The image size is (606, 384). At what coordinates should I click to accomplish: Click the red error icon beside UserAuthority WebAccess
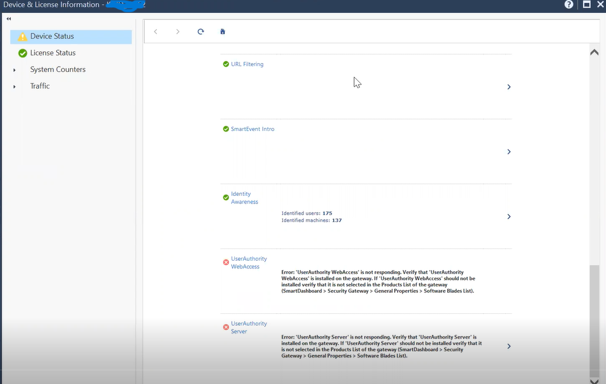coord(225,262)
